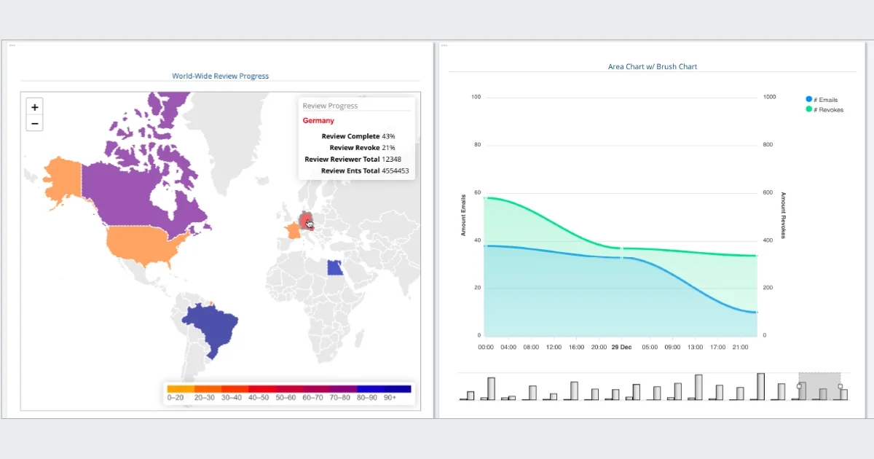Click the Amount Revokes axis label
Viewport: 874px width, 459px height.
(784, 215)
